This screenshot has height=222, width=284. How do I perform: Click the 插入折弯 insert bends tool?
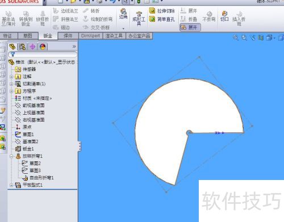coord(239,19)
